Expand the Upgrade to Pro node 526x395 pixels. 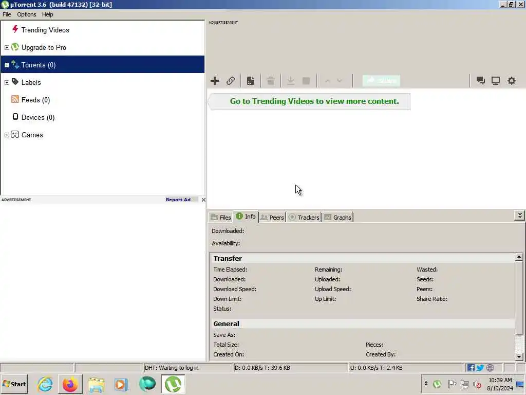pos(7,48)
